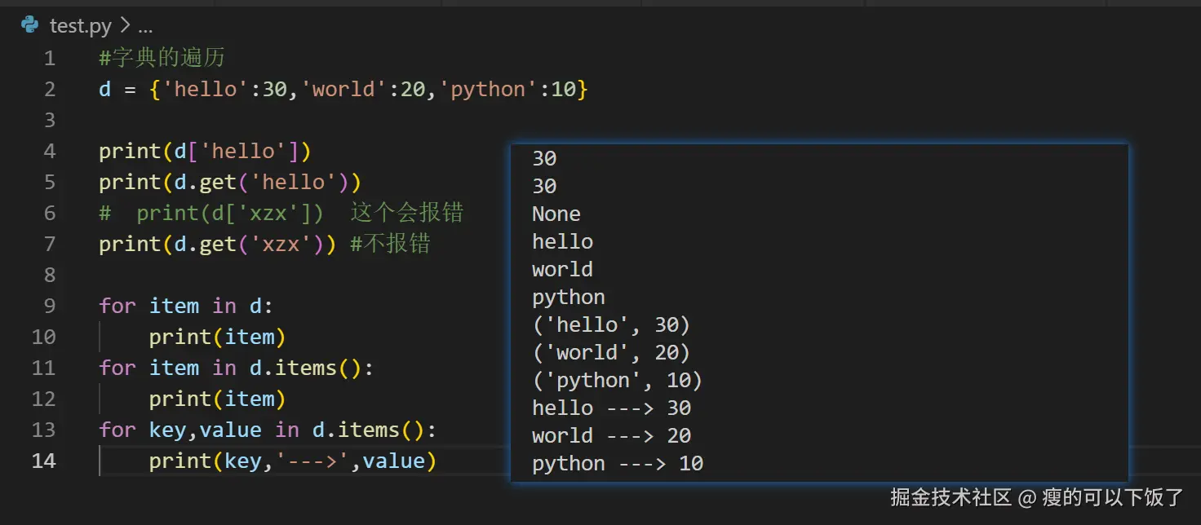Click line number 14 in the gutter

point(44,461)
